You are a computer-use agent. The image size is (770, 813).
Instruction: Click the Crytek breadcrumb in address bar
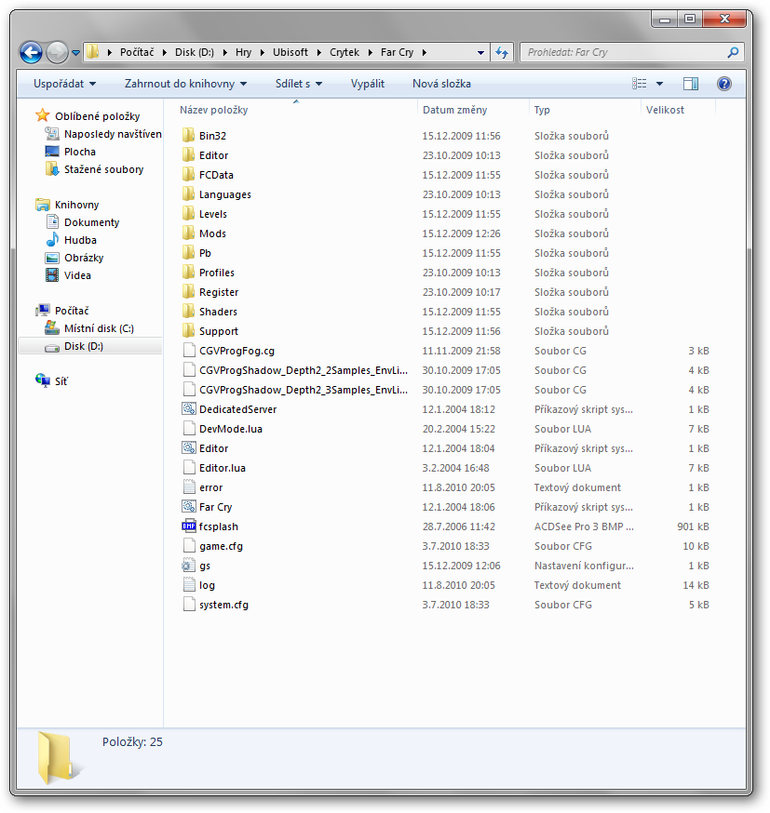coord(344,53)
